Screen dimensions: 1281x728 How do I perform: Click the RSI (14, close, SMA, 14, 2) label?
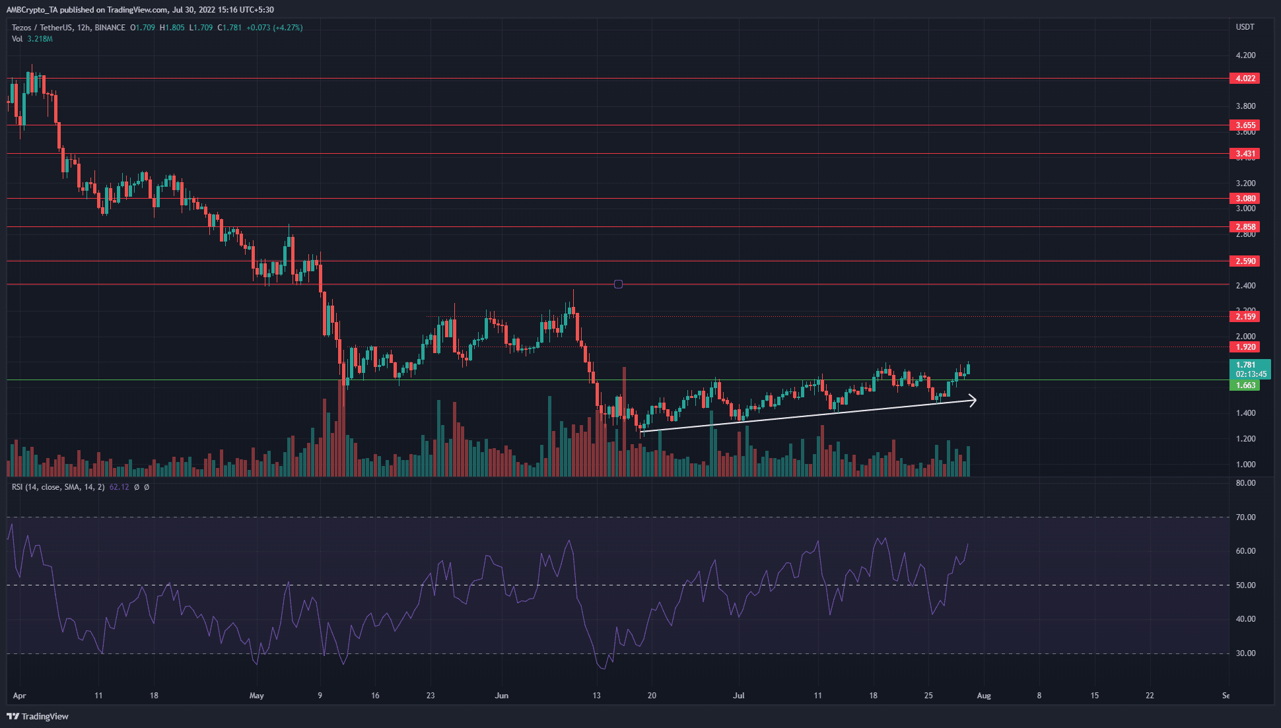(x=58, y=487)
